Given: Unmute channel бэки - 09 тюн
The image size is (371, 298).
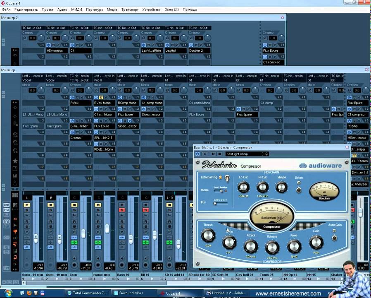Looking at the screenshot, I should point(27,205).
